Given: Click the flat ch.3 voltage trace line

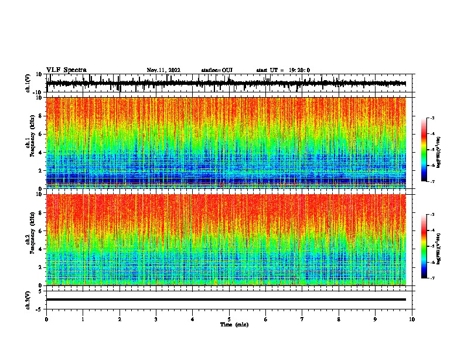Looking at the screenshot, I should coord(226,300).
